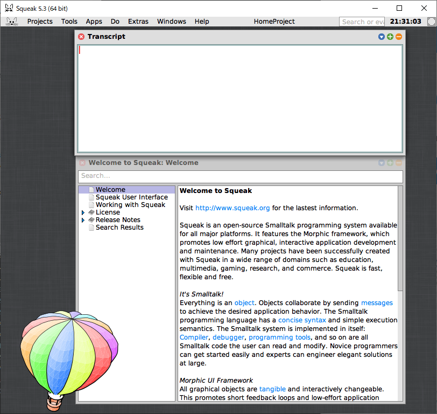Click the 'Welcome to Squeak' bold heading

point(216,191)
